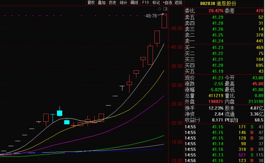265x163 pixels.
Task: Click the 统计 statistics button
Action: pyautogui.click(x=124, y=3)
